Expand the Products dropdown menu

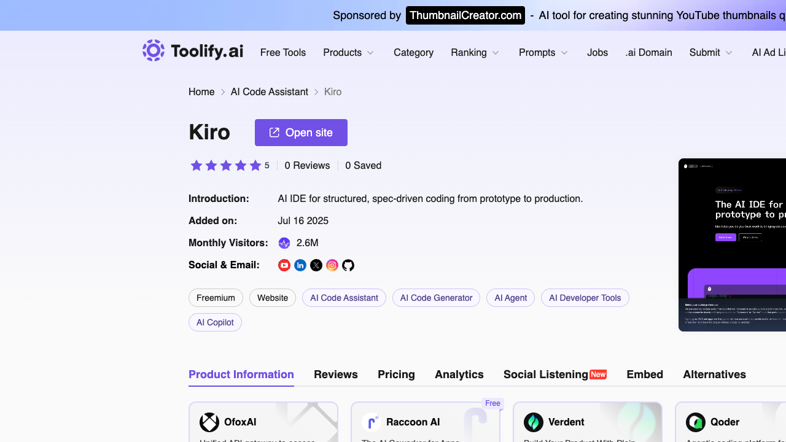[349, 53]
